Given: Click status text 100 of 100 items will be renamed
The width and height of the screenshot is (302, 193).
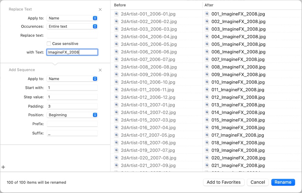Looking at the screenshot, I should (36, 182).
